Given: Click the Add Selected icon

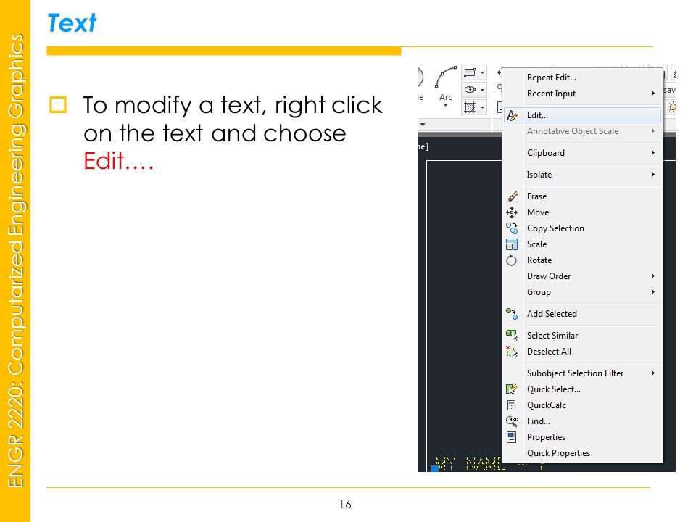Looking at the screenshot, I should point(512,314).
